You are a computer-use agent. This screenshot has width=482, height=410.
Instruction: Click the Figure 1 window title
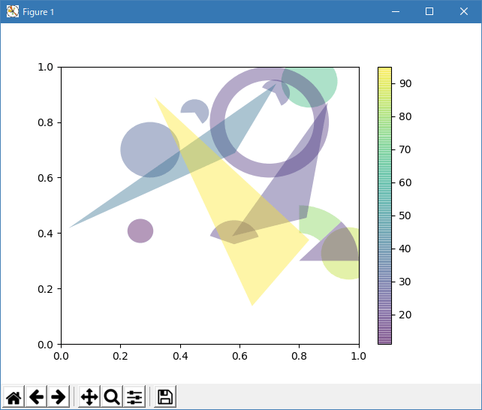coord(38,12)
